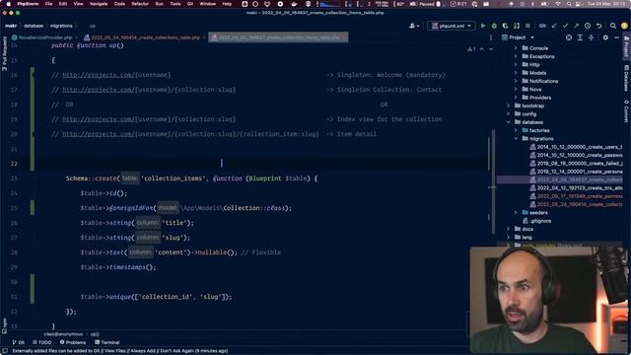
Task: Show Git history clock icon
Action: click(588, 26)
